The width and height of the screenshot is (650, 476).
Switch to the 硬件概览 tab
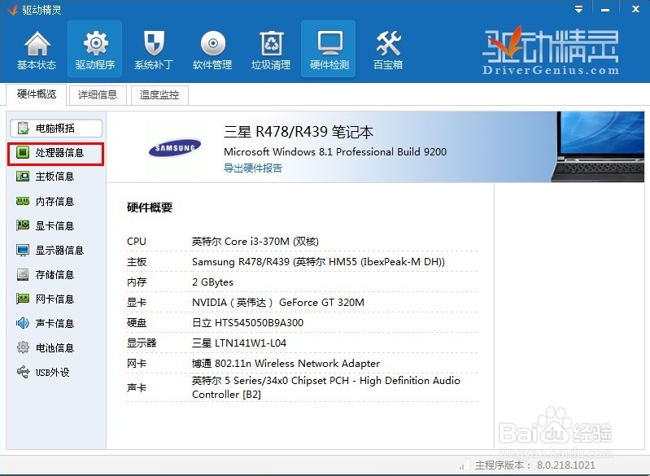coord(37,94)
